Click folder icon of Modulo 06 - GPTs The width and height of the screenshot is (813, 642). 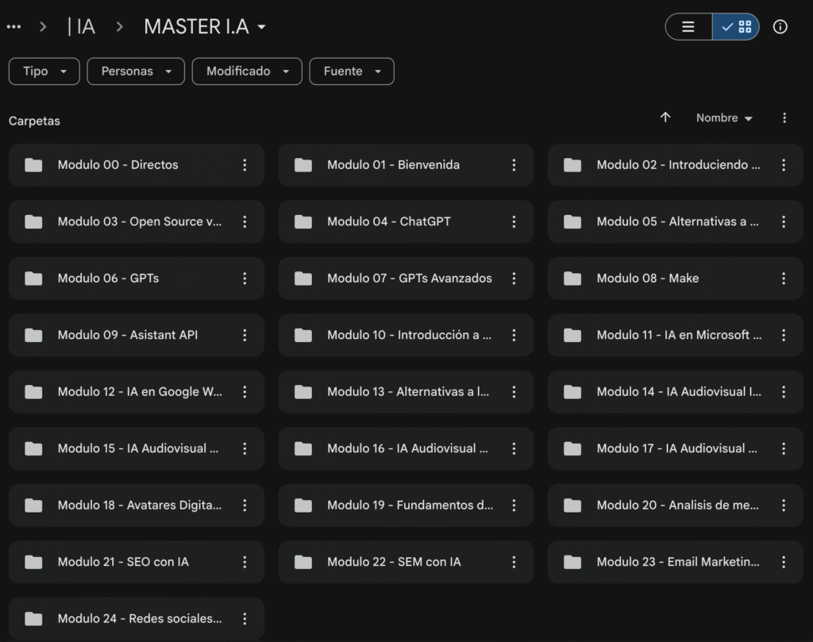coord(33,279)
